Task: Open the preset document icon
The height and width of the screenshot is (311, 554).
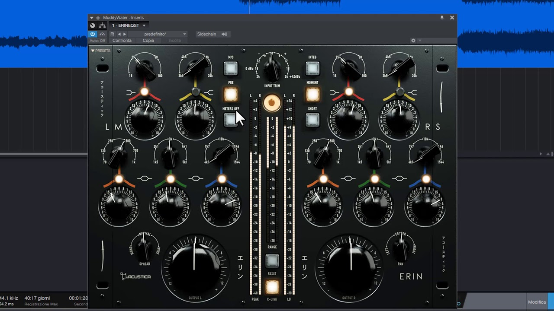Action: coord(112,34)
